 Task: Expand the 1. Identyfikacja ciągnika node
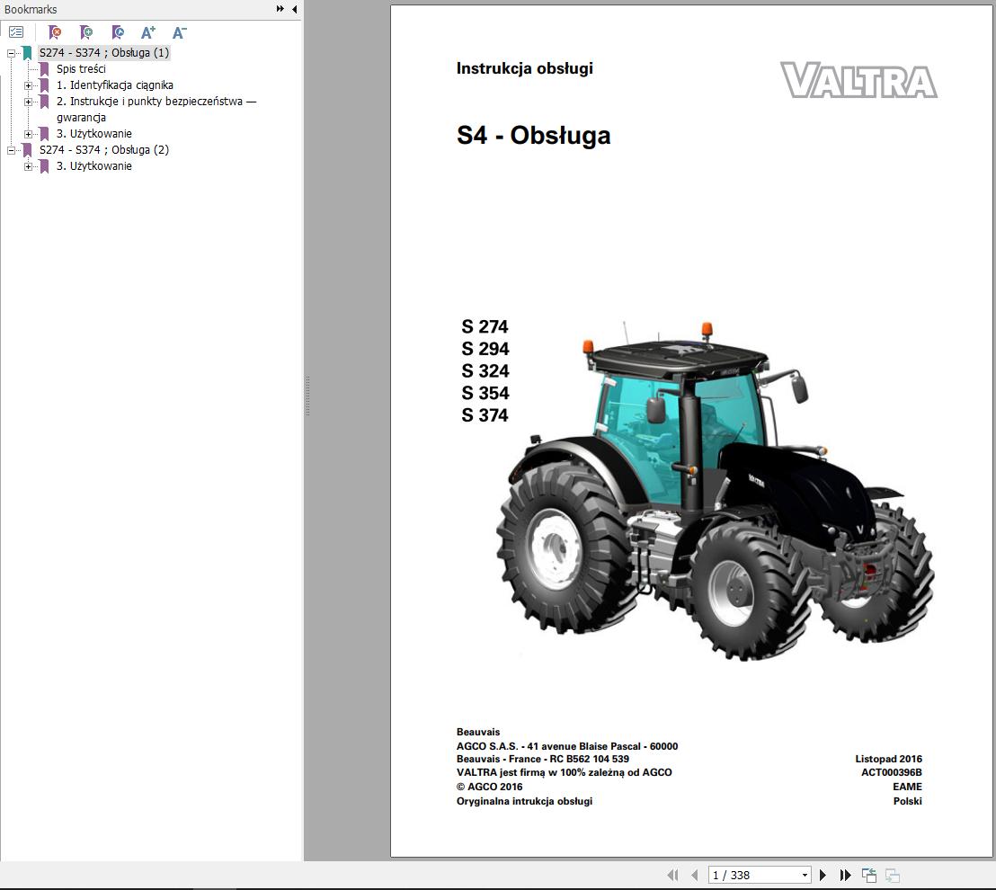pos(28,85)
